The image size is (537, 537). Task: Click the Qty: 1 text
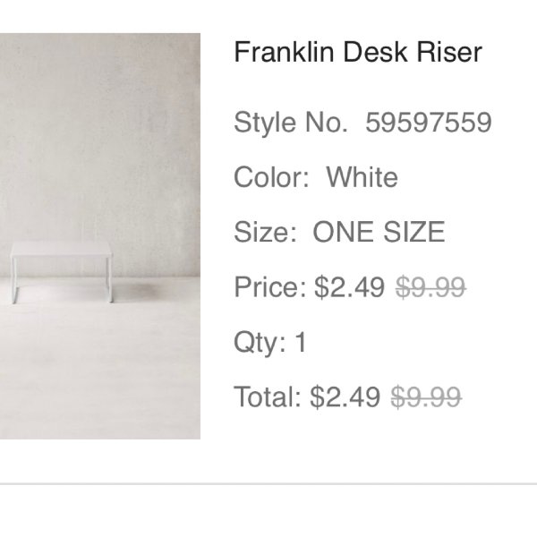tap(270, 342)
